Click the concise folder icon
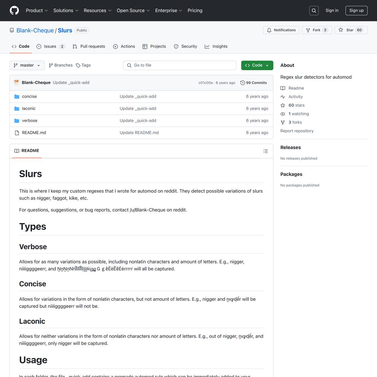 17,97
